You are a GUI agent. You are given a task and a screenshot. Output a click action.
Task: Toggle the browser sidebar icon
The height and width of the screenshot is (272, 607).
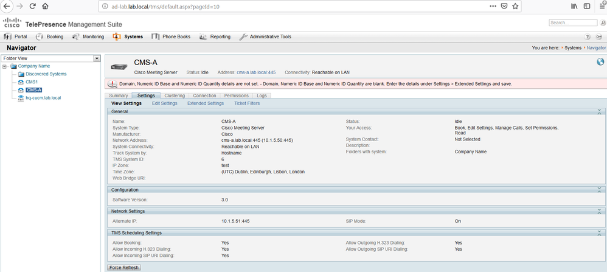(x=587, y=6)
